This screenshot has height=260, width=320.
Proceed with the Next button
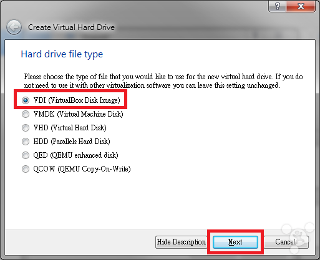[235, 242]
